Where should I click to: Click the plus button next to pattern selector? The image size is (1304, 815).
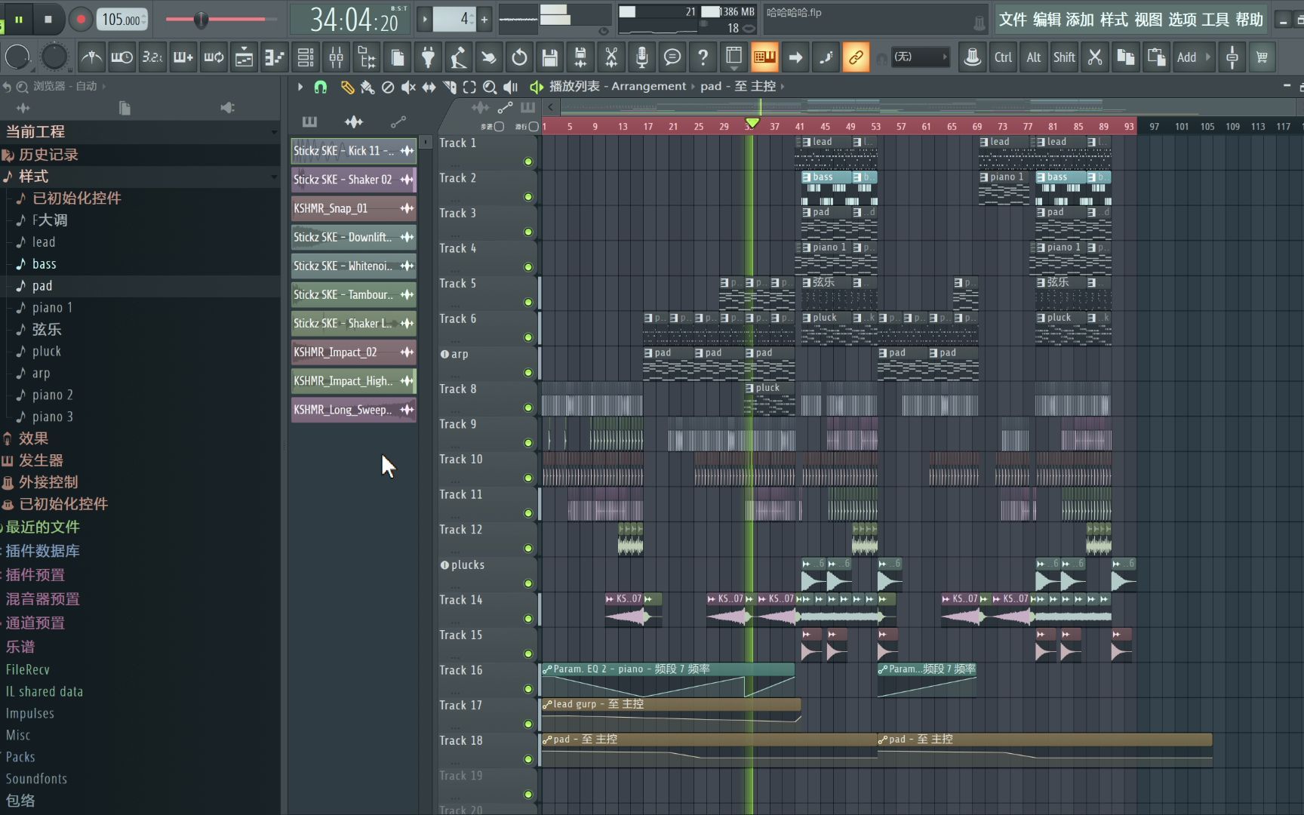pos(484,20)
